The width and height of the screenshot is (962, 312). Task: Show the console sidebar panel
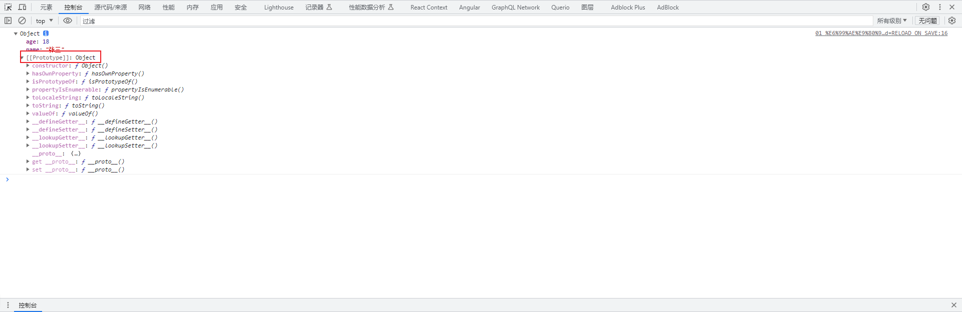8,20
